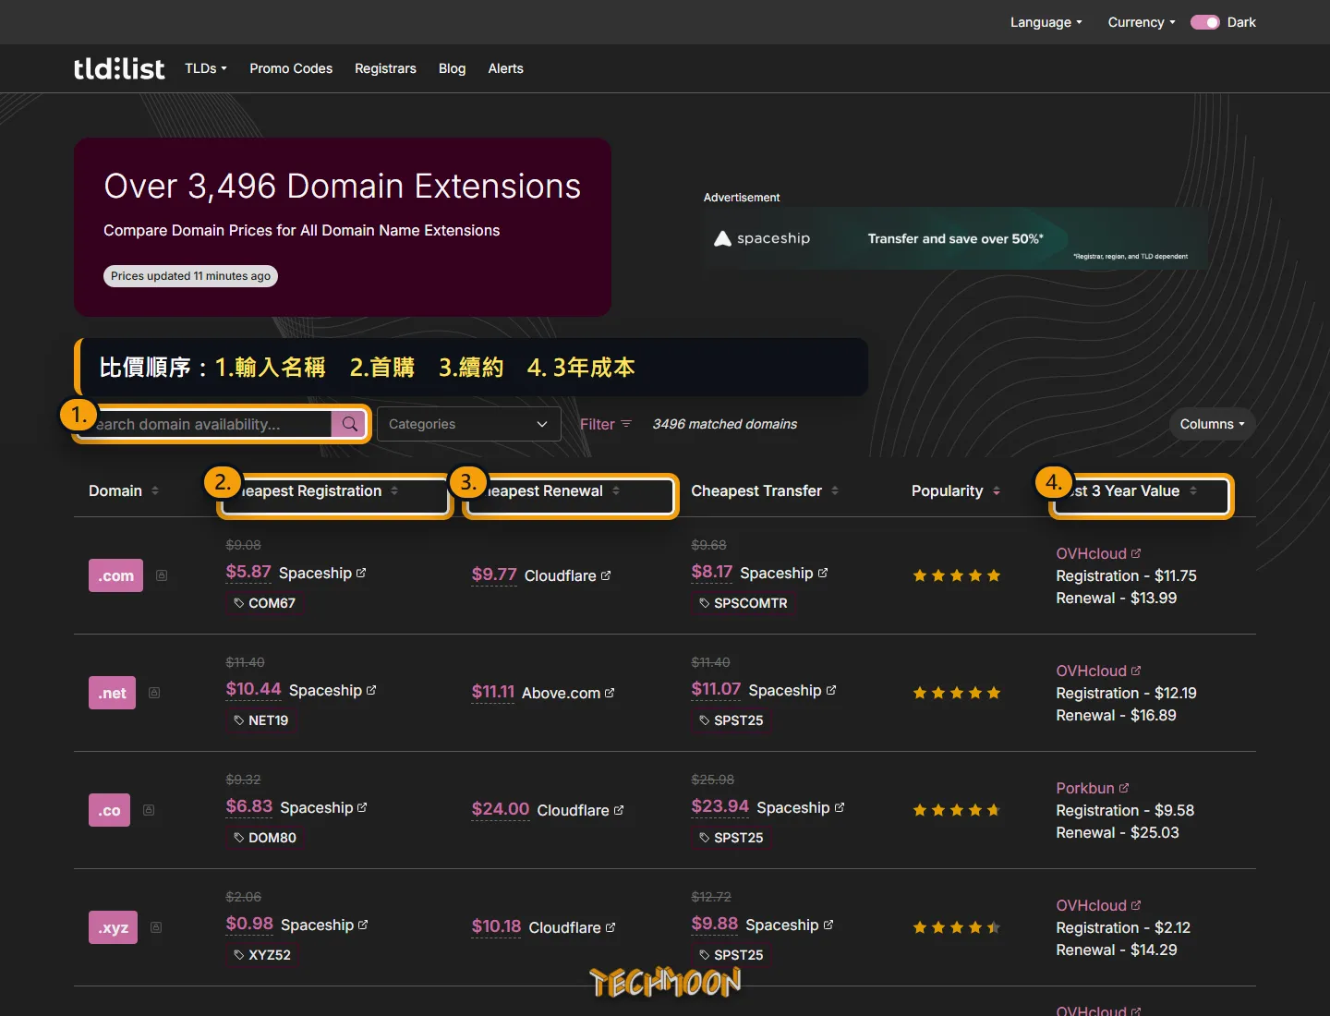Click external link icon beside Porkbun
Image resolution: width=1330 pixels, height=1016 pixels.
1124,788
